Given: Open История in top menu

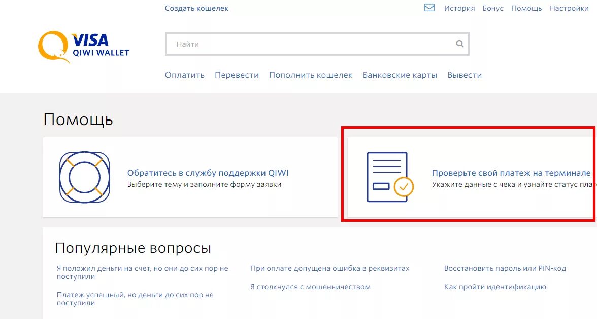Looking at the screenshot, I should [459, 8].
